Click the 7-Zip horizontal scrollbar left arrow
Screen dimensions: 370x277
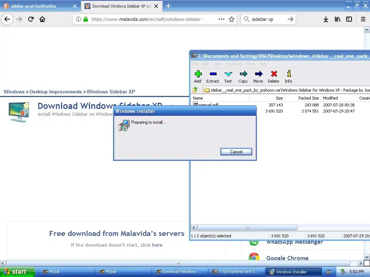pos(194,228)
